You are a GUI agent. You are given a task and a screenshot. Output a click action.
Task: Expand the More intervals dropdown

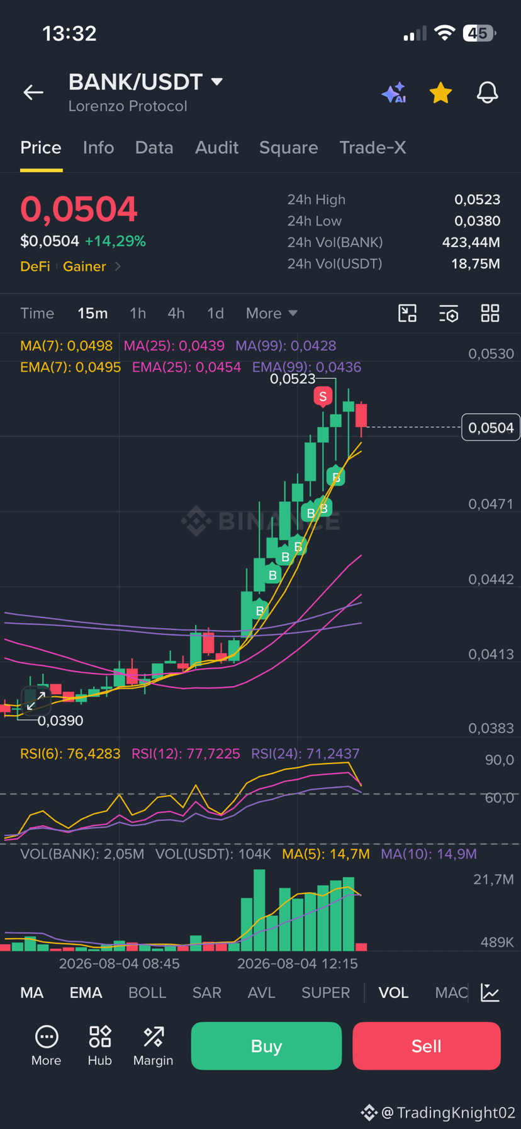(x=272, y=313)
